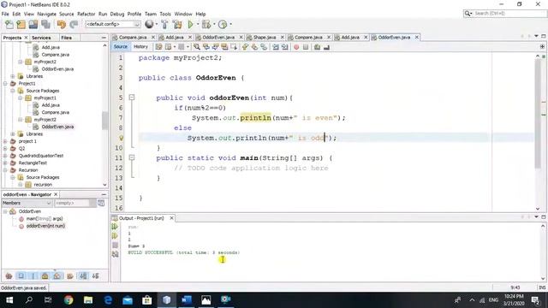Open the default config dropdown
The width and height of the screenshot is (548, 308).
pos(113,24)
